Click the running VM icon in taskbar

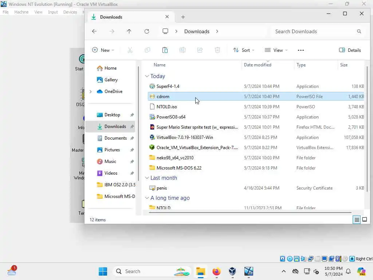pos(248,271)
